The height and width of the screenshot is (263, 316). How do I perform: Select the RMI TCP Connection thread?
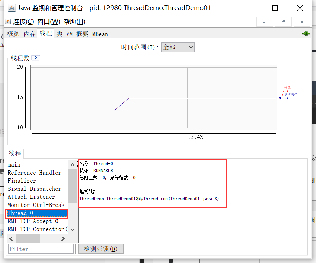pos(37,229)
